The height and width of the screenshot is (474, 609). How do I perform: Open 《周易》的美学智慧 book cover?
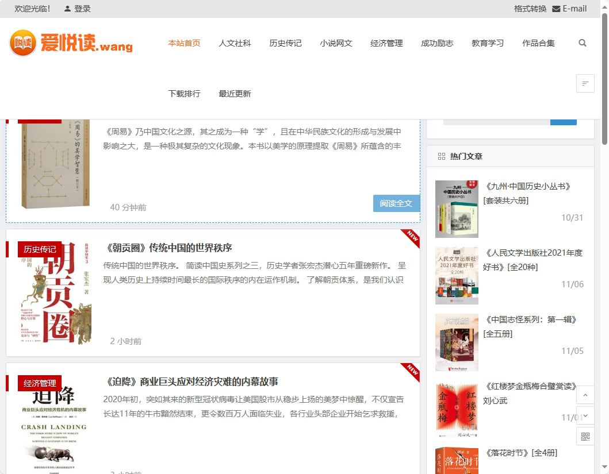[56, 164]
